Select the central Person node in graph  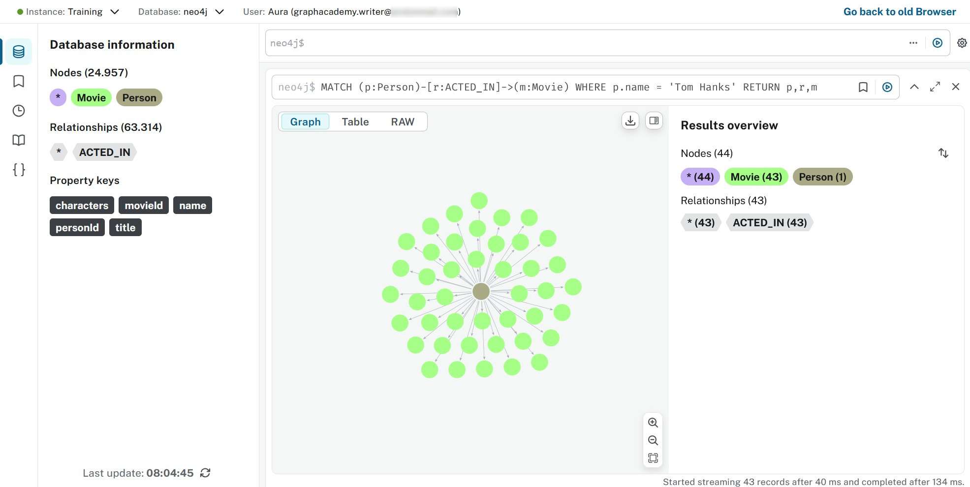click(x=481, y=291)
